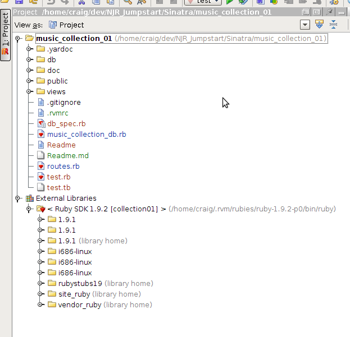Click the routes.rb ruby file icon

coord(41,166)
